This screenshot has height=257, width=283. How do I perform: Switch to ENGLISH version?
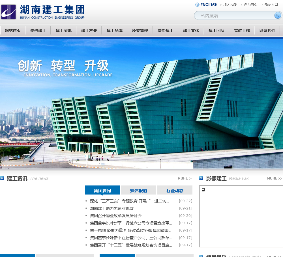point(209,5)
